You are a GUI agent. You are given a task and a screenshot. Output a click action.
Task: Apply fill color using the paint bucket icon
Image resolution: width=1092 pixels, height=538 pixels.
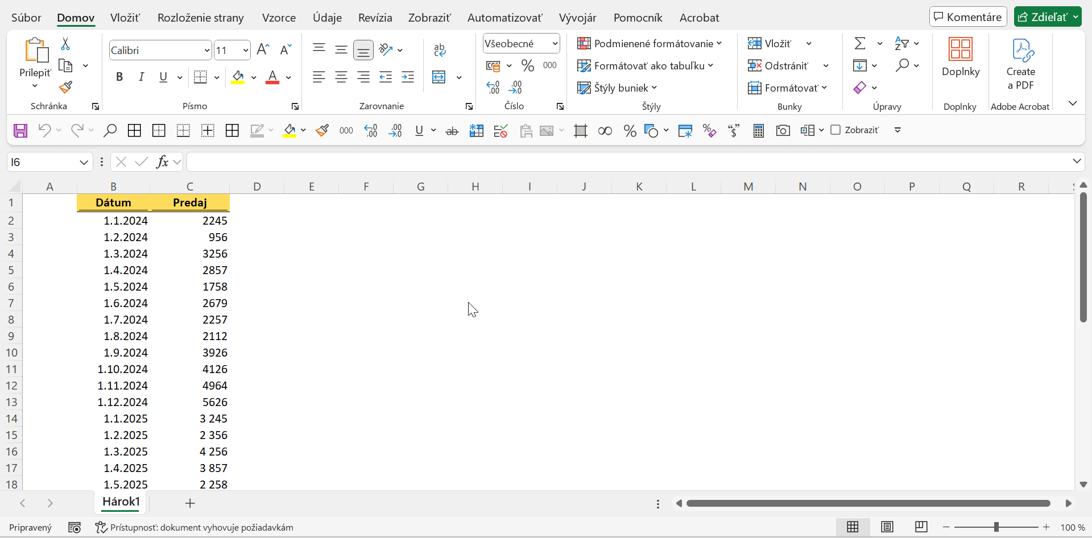click(238, 77)
